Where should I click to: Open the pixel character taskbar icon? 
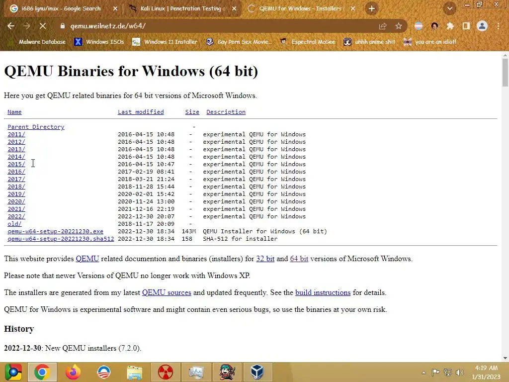pos(227,372)
